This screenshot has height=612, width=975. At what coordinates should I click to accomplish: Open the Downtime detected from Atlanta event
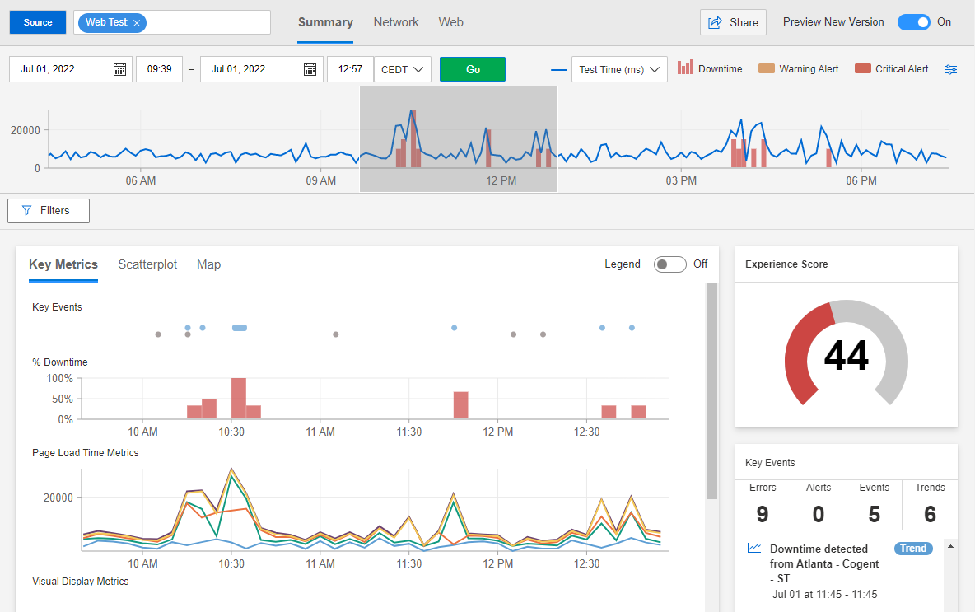coord(824,563)
